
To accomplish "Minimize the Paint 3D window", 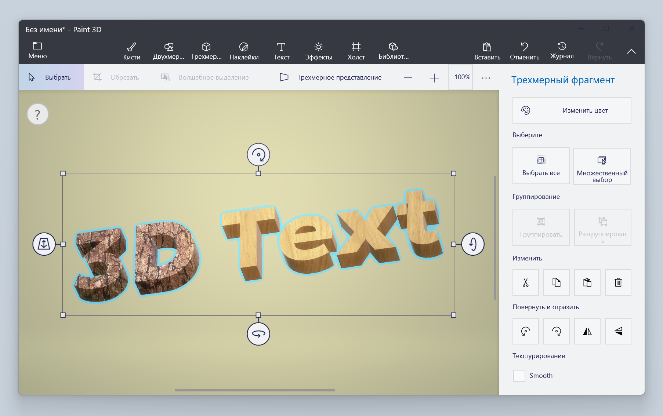I will (x=581, y=28).
